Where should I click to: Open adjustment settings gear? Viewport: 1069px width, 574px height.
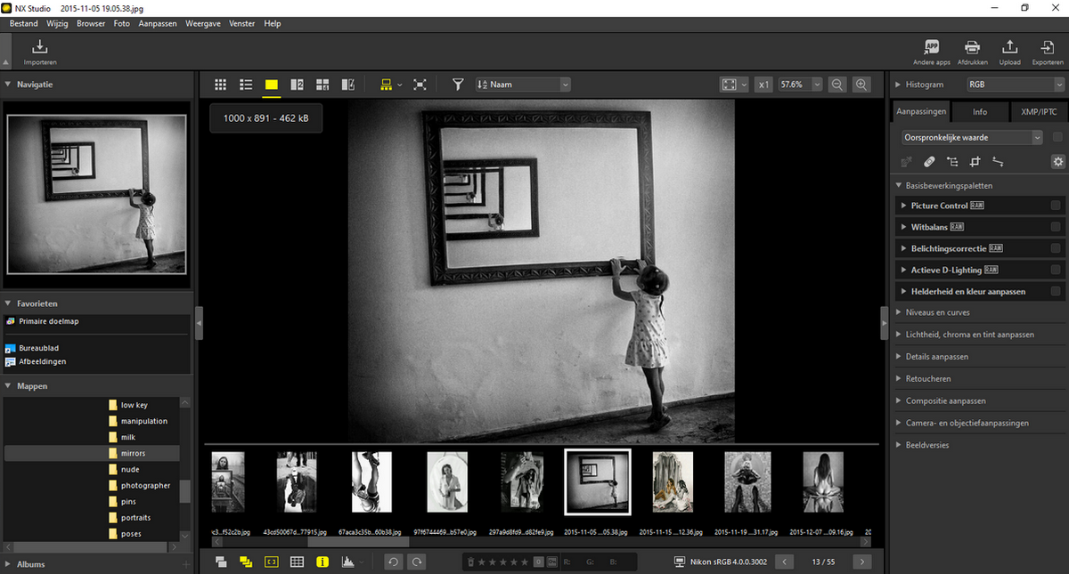tap(1057, 162)
